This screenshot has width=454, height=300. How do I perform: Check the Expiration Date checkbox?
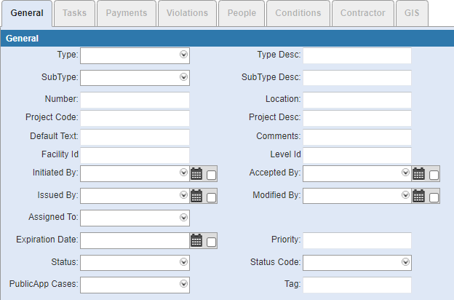212,242
